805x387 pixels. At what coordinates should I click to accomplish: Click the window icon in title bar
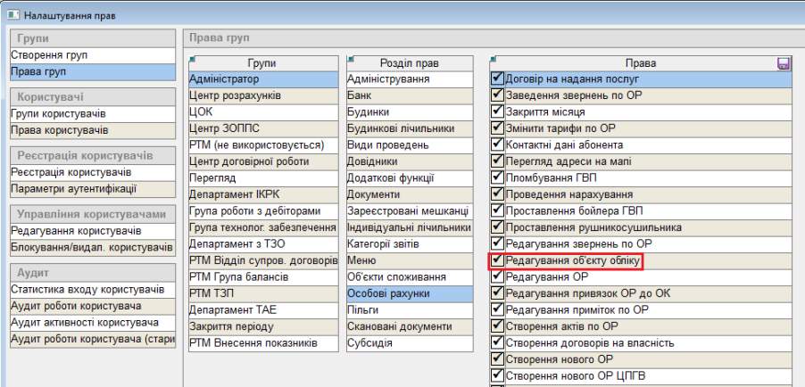pyautogui.click(x=10, y=15)
